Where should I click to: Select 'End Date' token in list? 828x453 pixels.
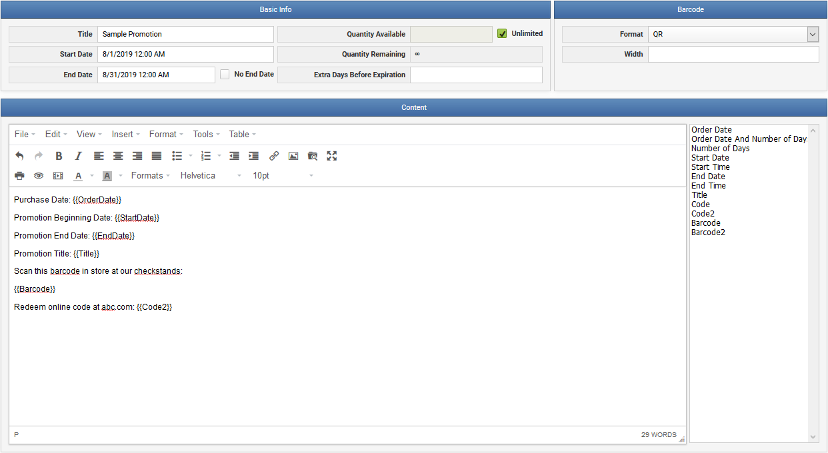click(x=708, y=177)
